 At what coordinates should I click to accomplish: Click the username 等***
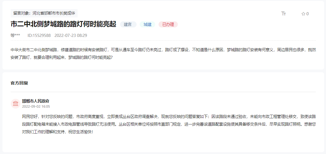[x=15, y=35]
